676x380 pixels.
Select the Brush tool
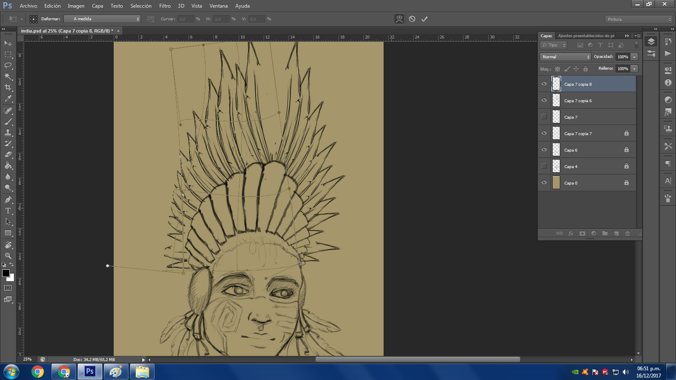[x=8, y=122]
